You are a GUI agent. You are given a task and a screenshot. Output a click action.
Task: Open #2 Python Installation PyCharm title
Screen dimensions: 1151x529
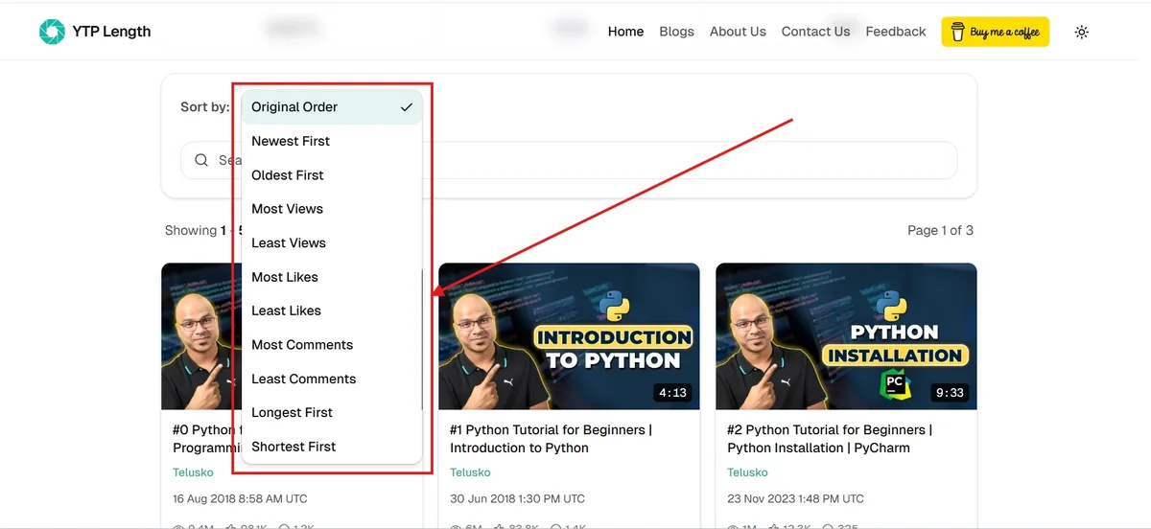[x=830, y=439]
